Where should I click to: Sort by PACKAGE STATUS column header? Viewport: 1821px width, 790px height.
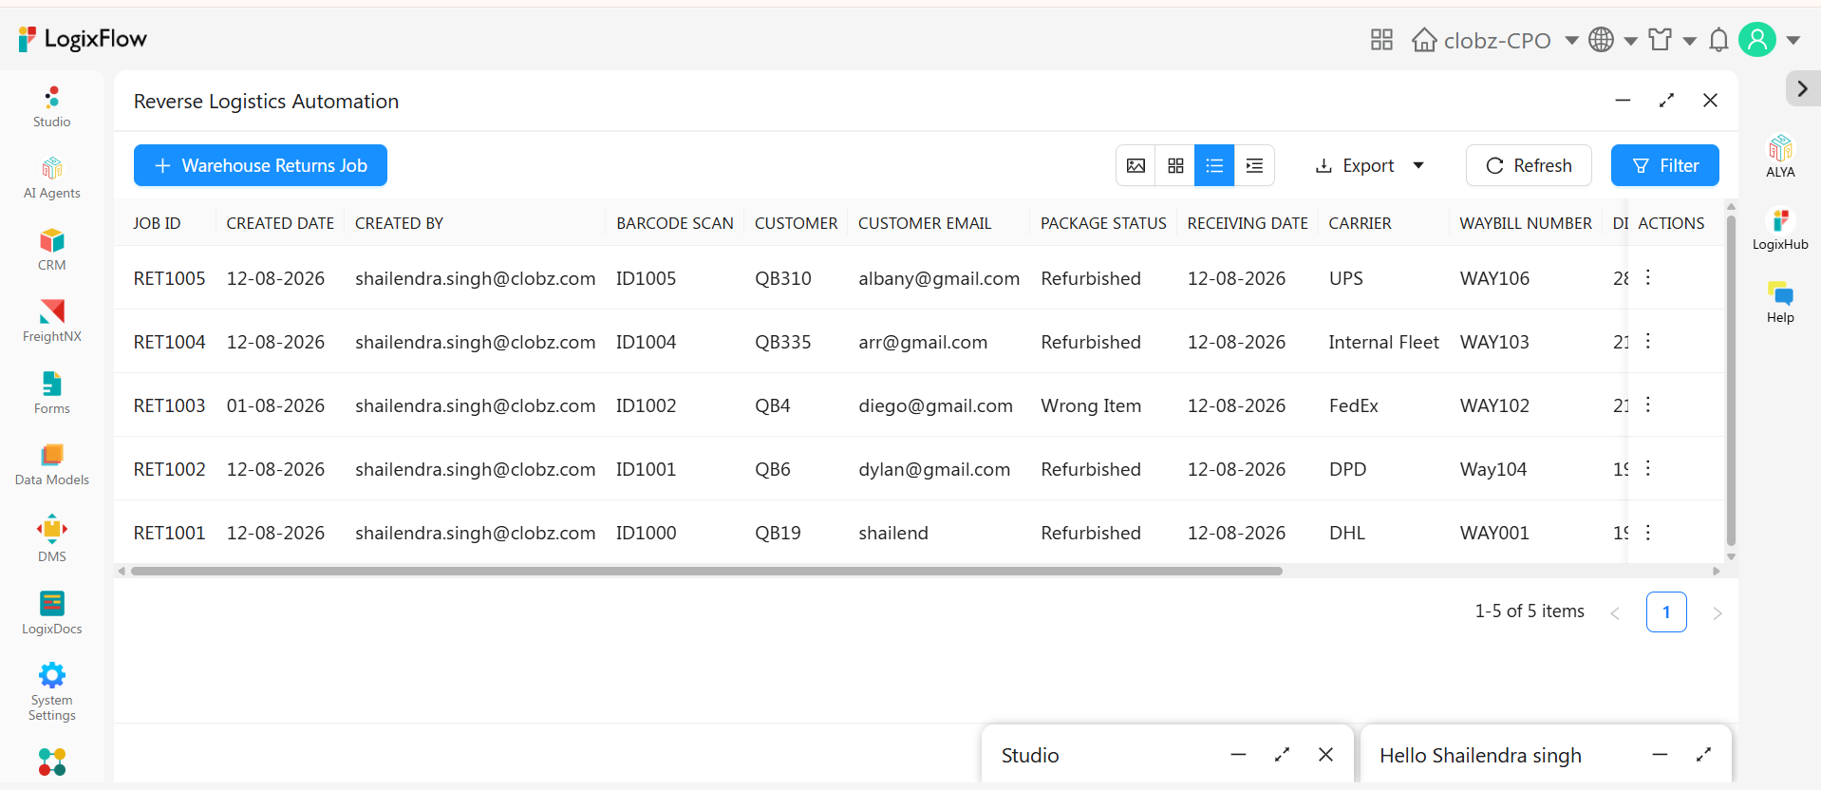(x=1103, y=223)
